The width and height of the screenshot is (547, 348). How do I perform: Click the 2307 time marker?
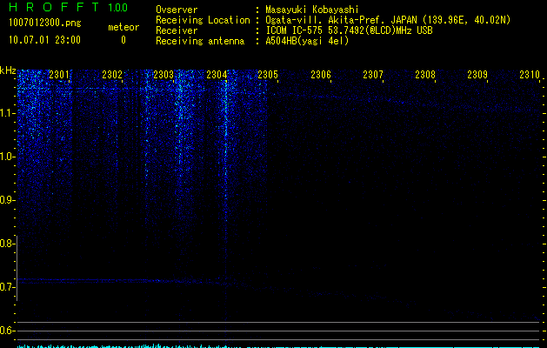point(373,74)
